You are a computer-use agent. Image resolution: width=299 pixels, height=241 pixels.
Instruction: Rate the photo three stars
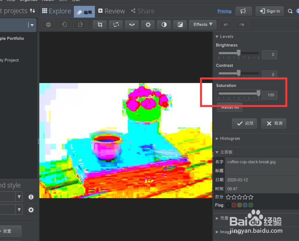239,197
